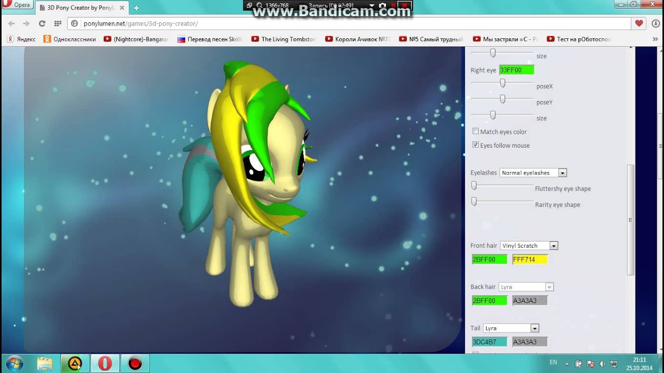The height and width of the screenshot is (373, 664).
Task: Open the Мы застряли bookmark
Action: click(505, 39)
